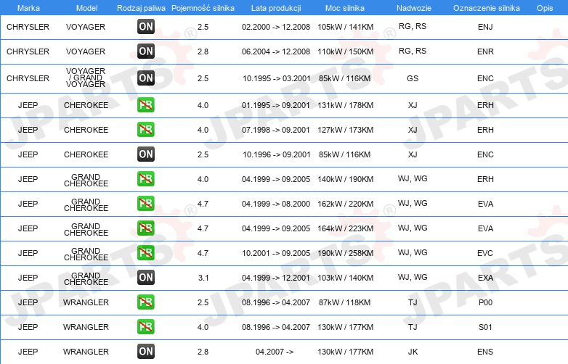This screenshot has height=364, width=568.
Task: Click the PB icon in the Grand Cherokee EVC row
Action: click(x=145, y=252)
